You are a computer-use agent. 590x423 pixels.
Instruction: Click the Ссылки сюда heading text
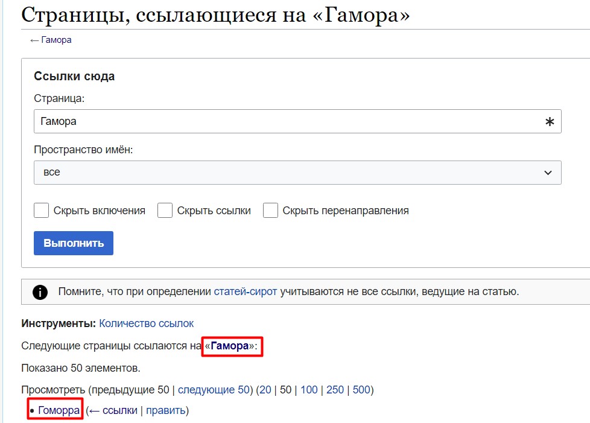point(74,76)
